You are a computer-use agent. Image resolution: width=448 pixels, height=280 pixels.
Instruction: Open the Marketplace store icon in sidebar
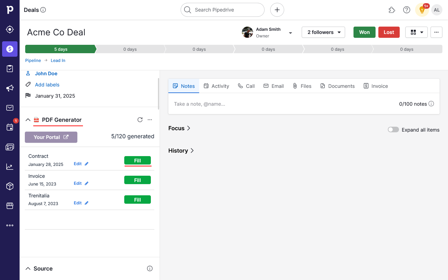point(10,206)
